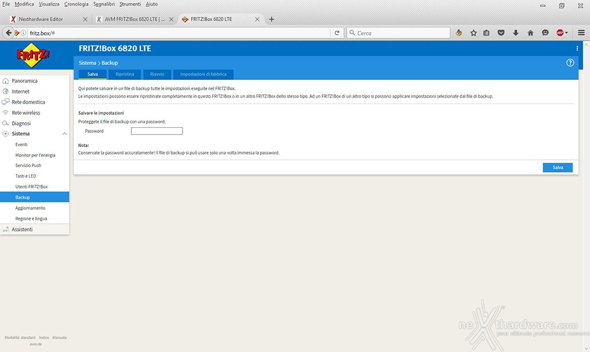Open Tasti e LED page
This screenshot has width=590, height=352.
[25, 176]
